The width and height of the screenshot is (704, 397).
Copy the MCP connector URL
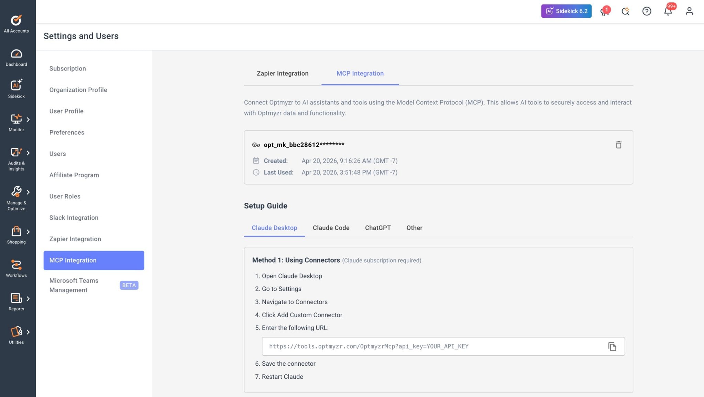(x=612, y=346)
